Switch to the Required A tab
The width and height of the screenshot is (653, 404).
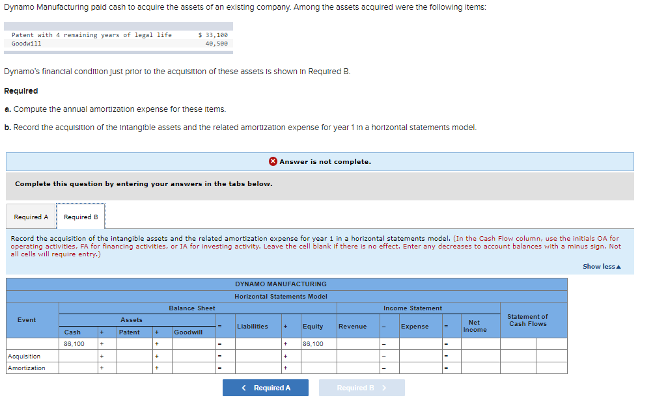pyautogui.click(x=31, y=217)
